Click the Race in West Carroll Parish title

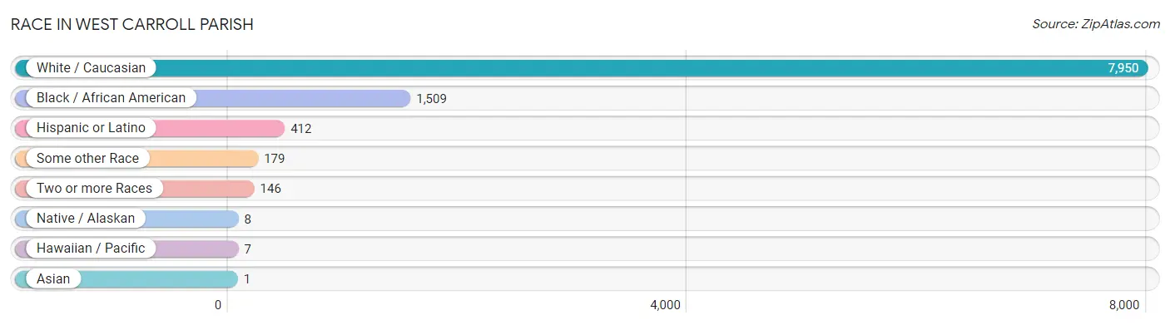click(x=132, y=24)
